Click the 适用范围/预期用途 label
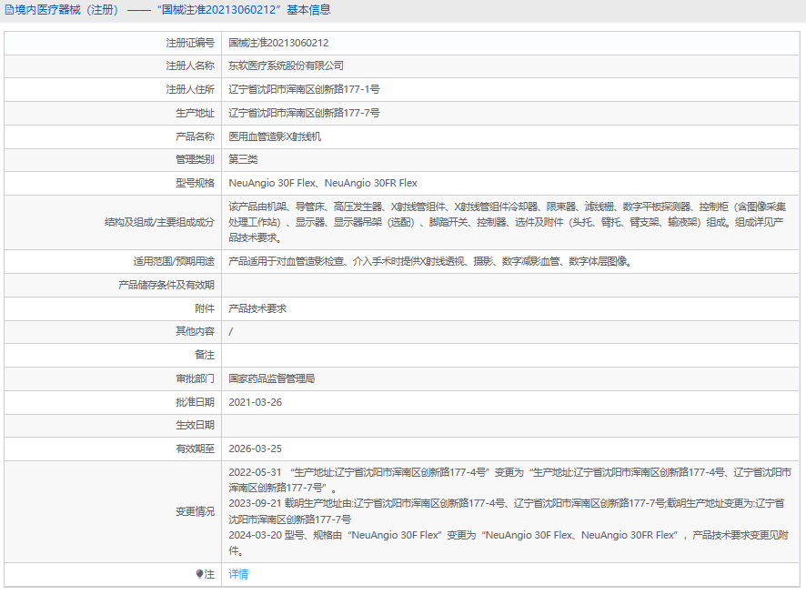The width and height of the screenshot is (806, 595). click(x=174, y=261)
